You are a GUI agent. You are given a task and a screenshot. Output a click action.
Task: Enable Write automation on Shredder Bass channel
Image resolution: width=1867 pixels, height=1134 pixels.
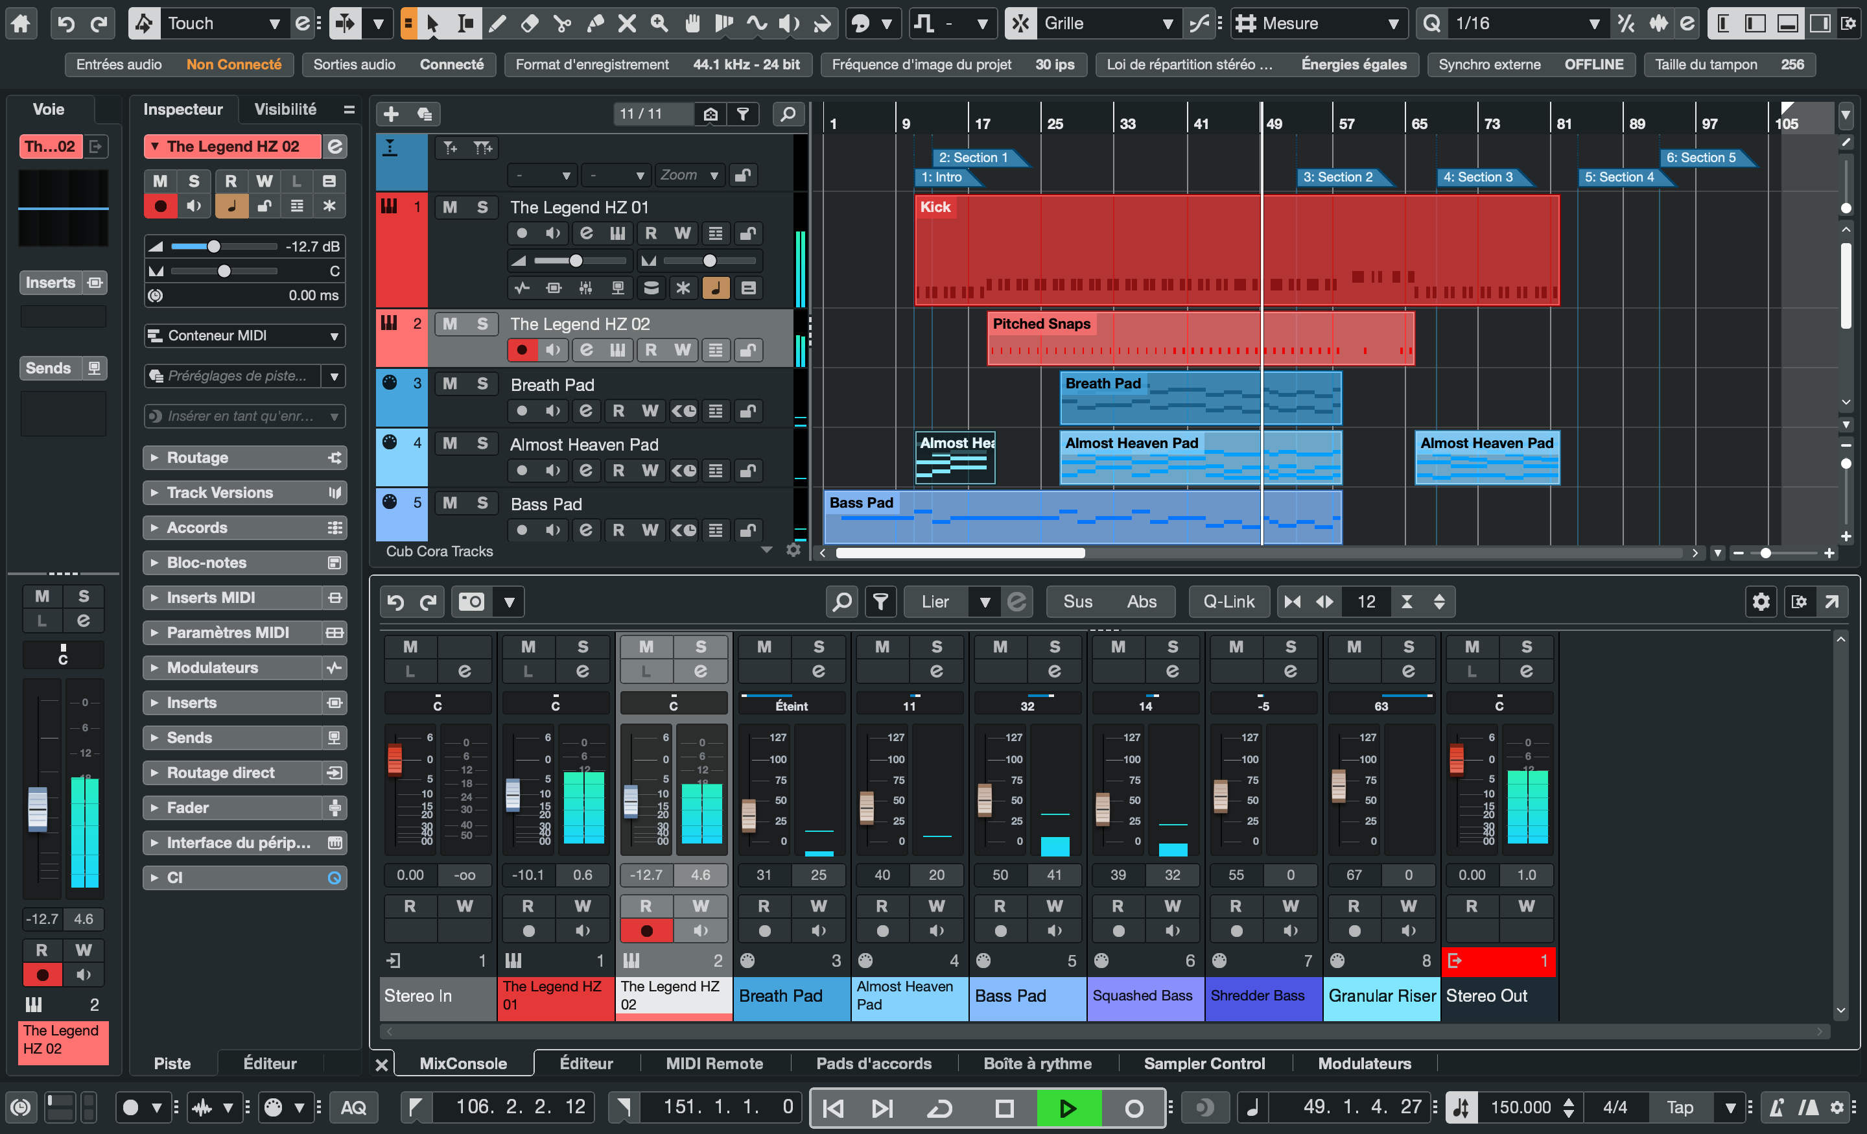(x=1289, y=906)
